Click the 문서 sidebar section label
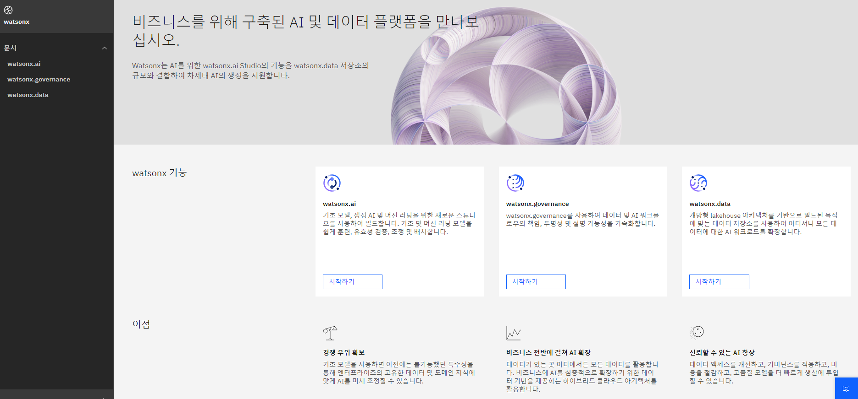The width and height of the screenshot is (858, 399). [10, 48]
